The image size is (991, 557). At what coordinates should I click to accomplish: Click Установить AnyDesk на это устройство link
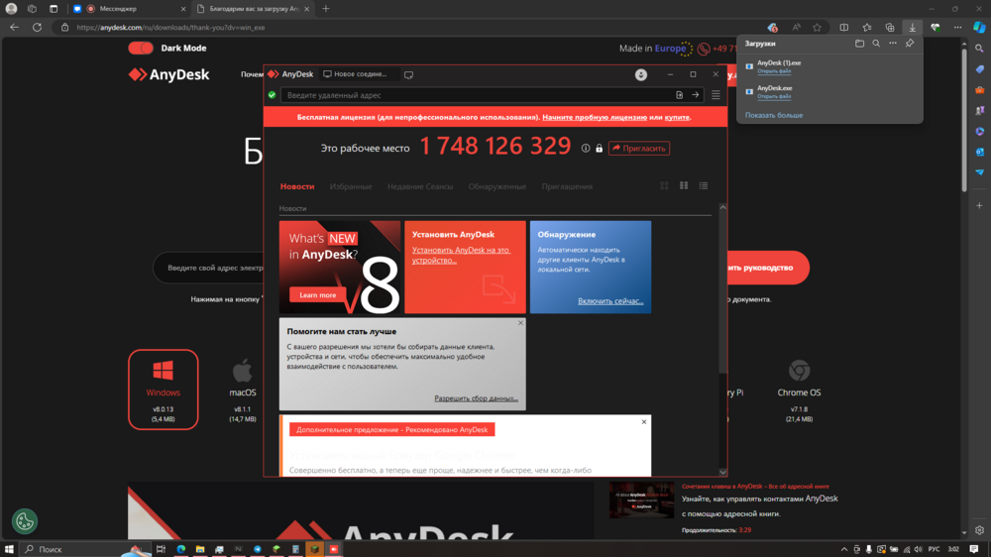[x=461, y=255]
